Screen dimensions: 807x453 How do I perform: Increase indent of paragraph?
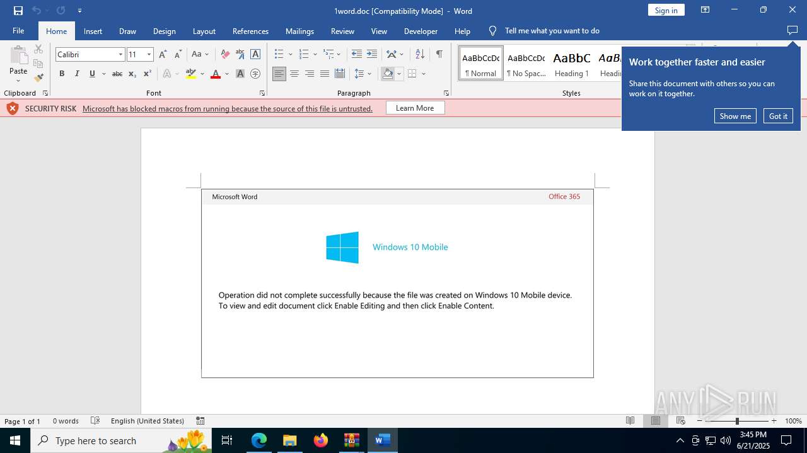pos(372,54)
